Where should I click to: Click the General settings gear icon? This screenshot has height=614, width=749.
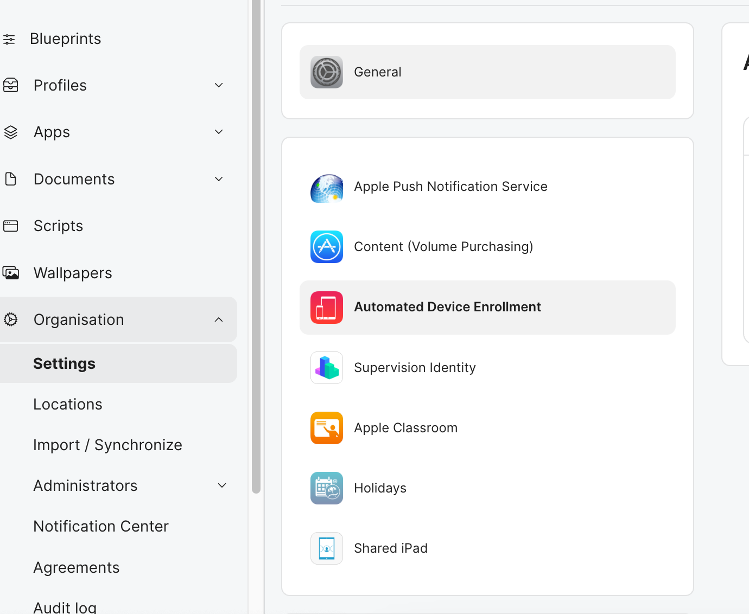[x=327, y=72]
